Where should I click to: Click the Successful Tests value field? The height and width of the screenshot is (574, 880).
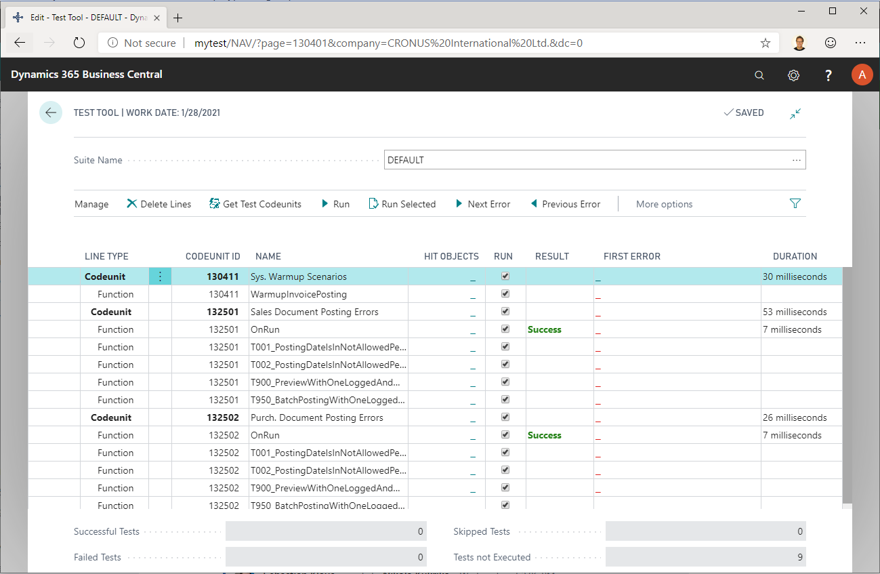coord(326,531)
